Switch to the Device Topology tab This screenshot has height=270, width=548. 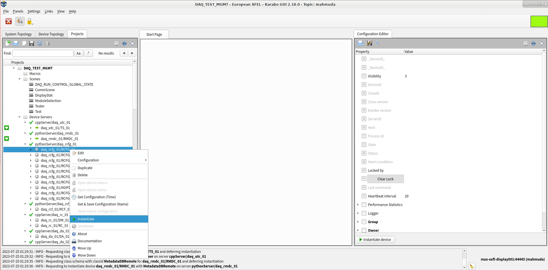51,34
